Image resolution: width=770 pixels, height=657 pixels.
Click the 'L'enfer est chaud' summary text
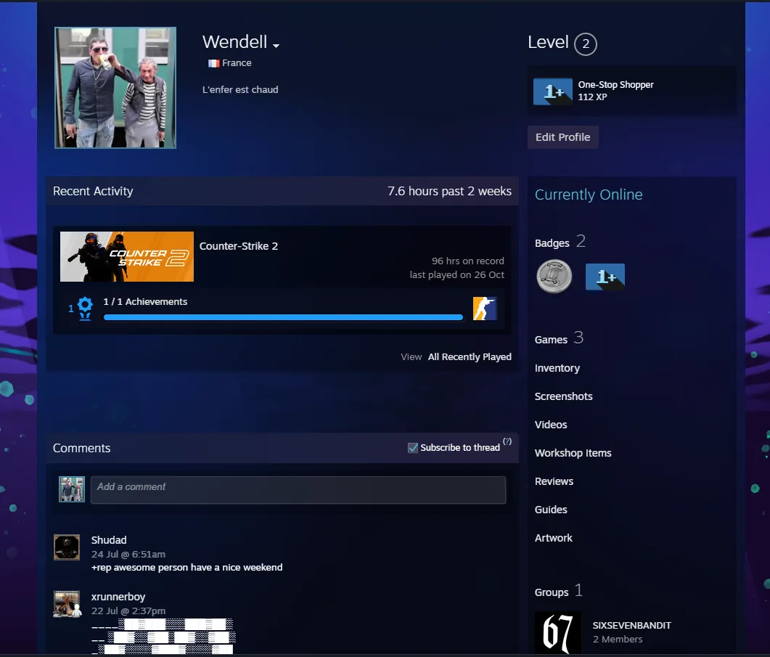240,89
